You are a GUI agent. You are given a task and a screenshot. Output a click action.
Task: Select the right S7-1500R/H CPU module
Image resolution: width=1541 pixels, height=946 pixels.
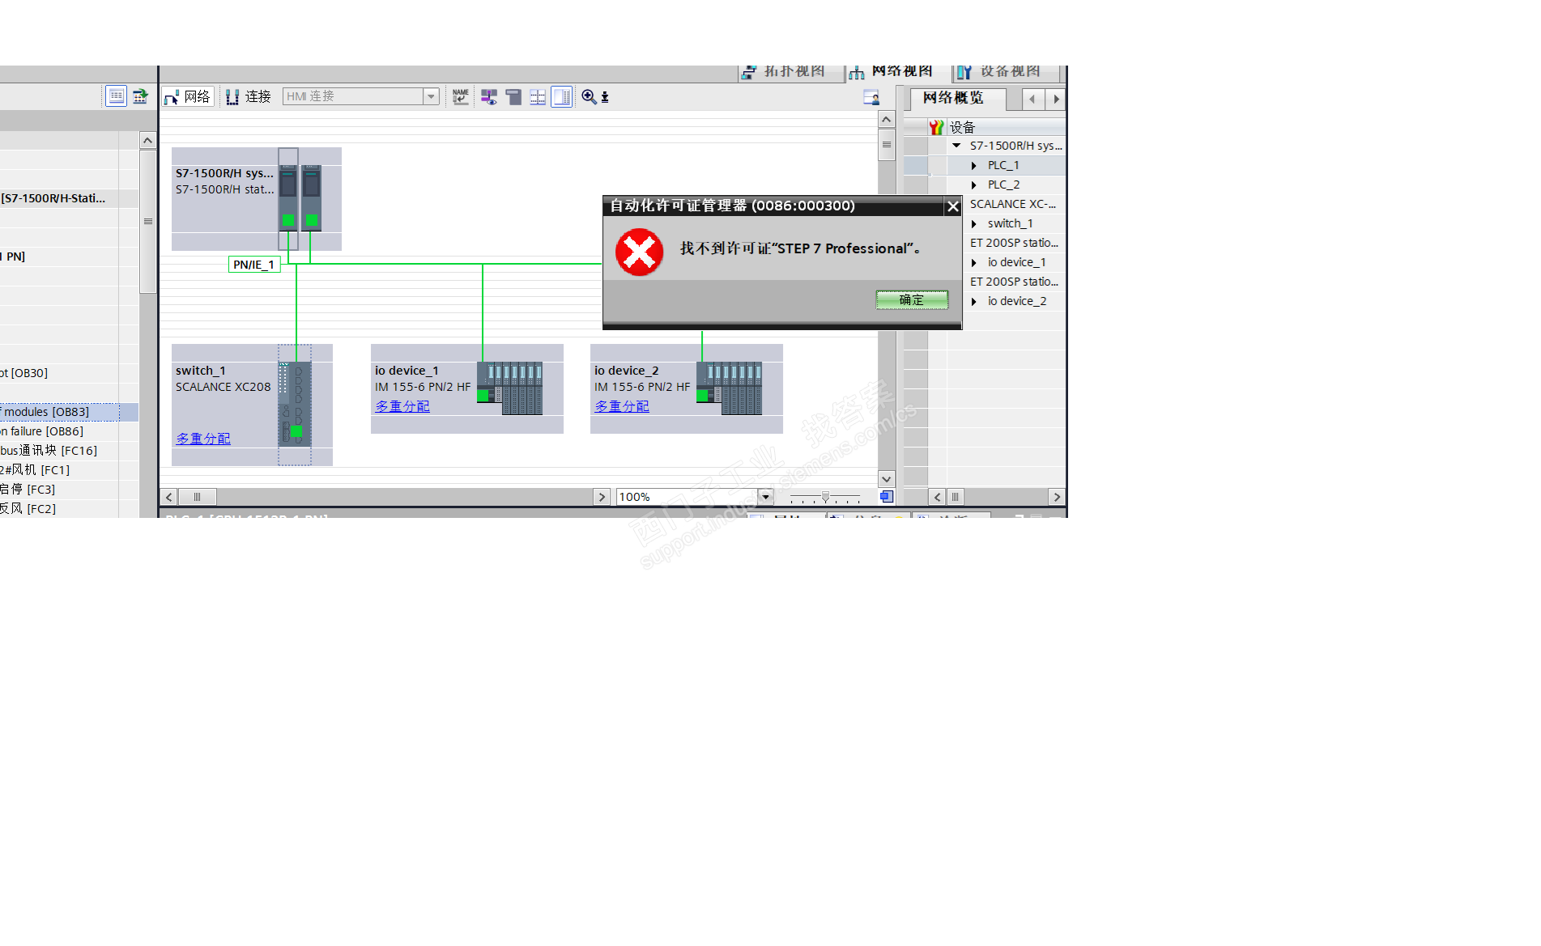click(x=312, y=198)
